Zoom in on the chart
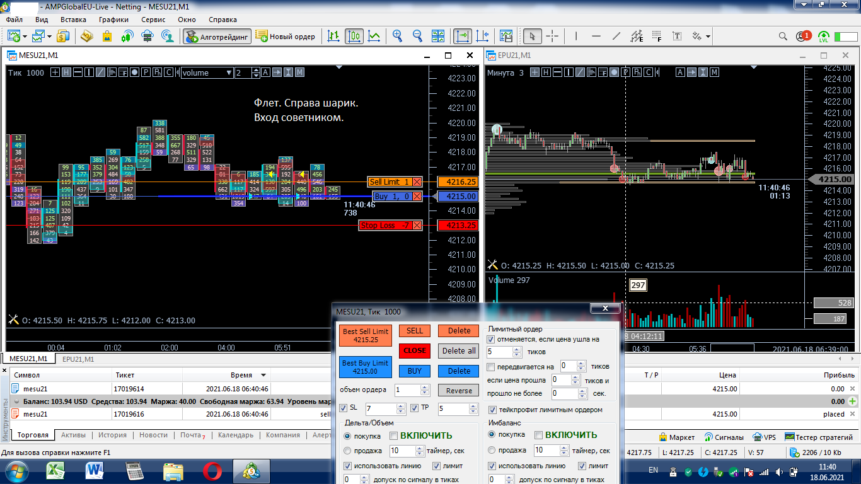This screenshot has width=861, height=484. coord(397,36)
